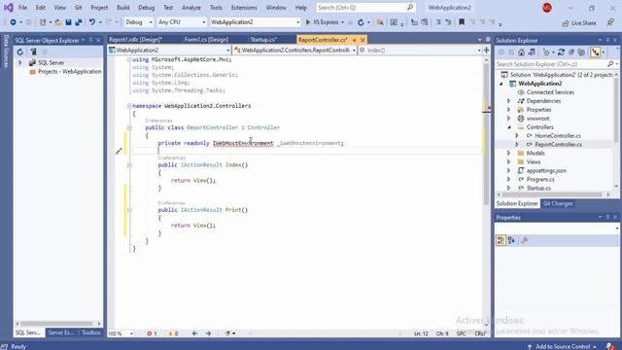Switch to the Startup.cs tab
Image resolution: width=622 pixels, height=350 pixels.
pos(263,40)
